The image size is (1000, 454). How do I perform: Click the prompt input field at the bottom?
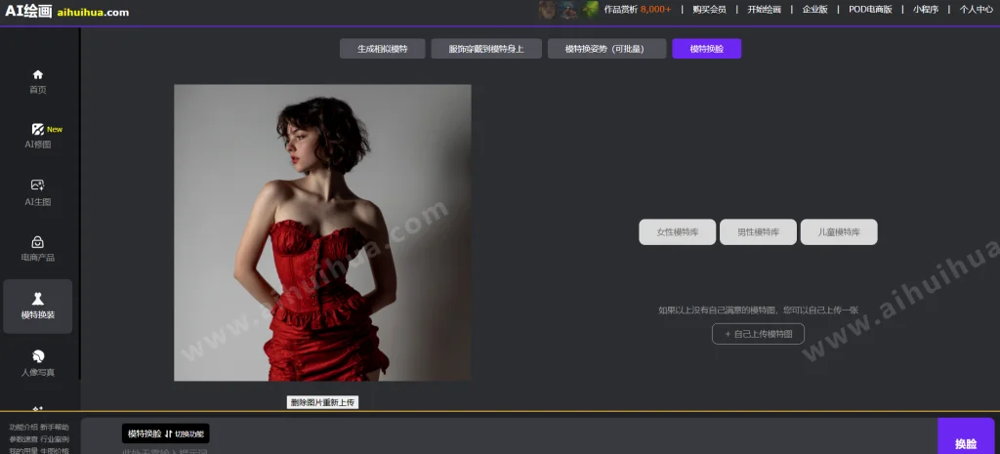click(x=510, y=450)
